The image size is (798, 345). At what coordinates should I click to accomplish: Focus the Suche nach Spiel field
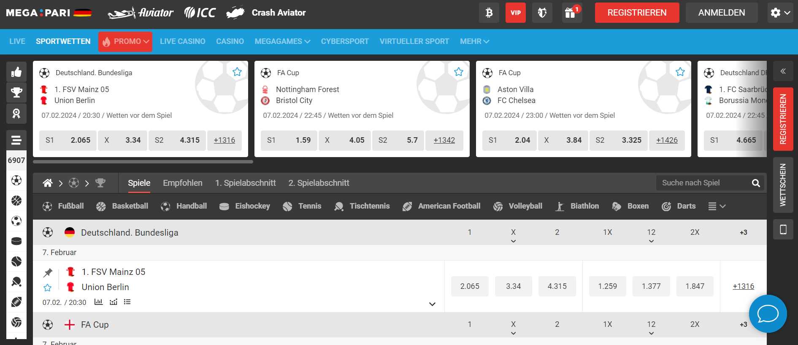[702, 183]
